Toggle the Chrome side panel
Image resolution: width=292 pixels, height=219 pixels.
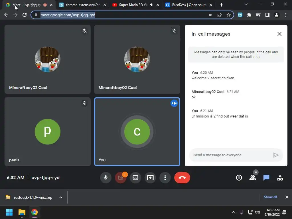tap(267, 15)
